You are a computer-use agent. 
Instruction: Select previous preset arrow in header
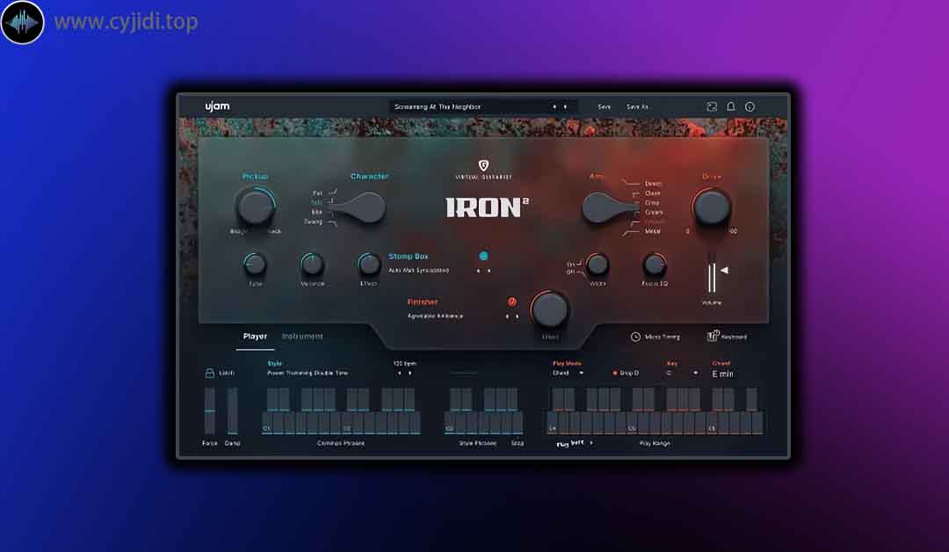click(x=554, y=106)
